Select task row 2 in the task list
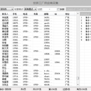The height and width of the screenshot is (91, 91). [85, 20]
